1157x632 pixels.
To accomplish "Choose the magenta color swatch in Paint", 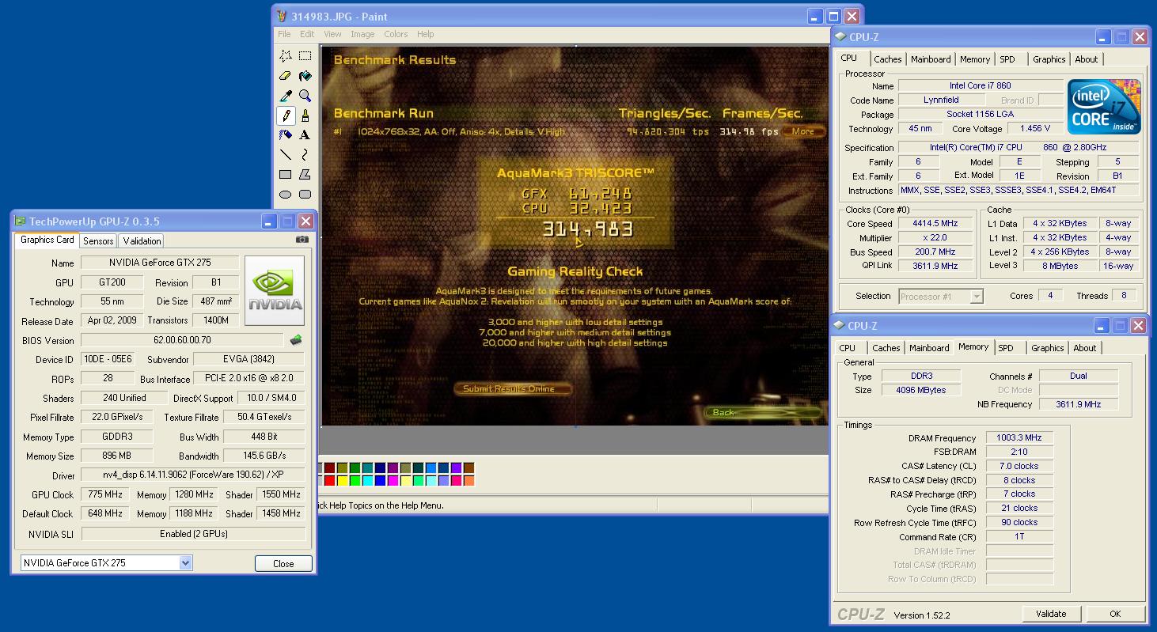I will tap(393, 480).
